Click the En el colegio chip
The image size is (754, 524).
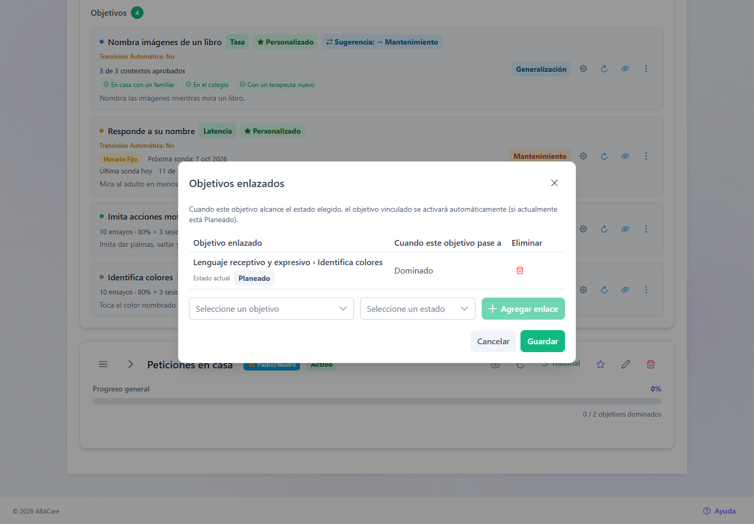(x=207, y=85)
